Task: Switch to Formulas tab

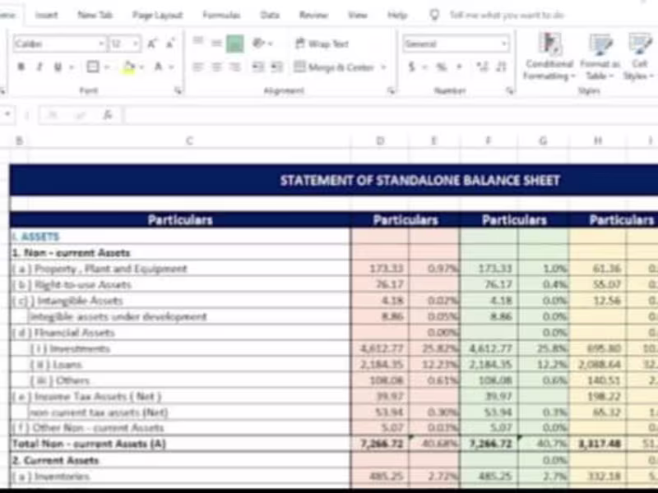Action: [x=221, y=15]
